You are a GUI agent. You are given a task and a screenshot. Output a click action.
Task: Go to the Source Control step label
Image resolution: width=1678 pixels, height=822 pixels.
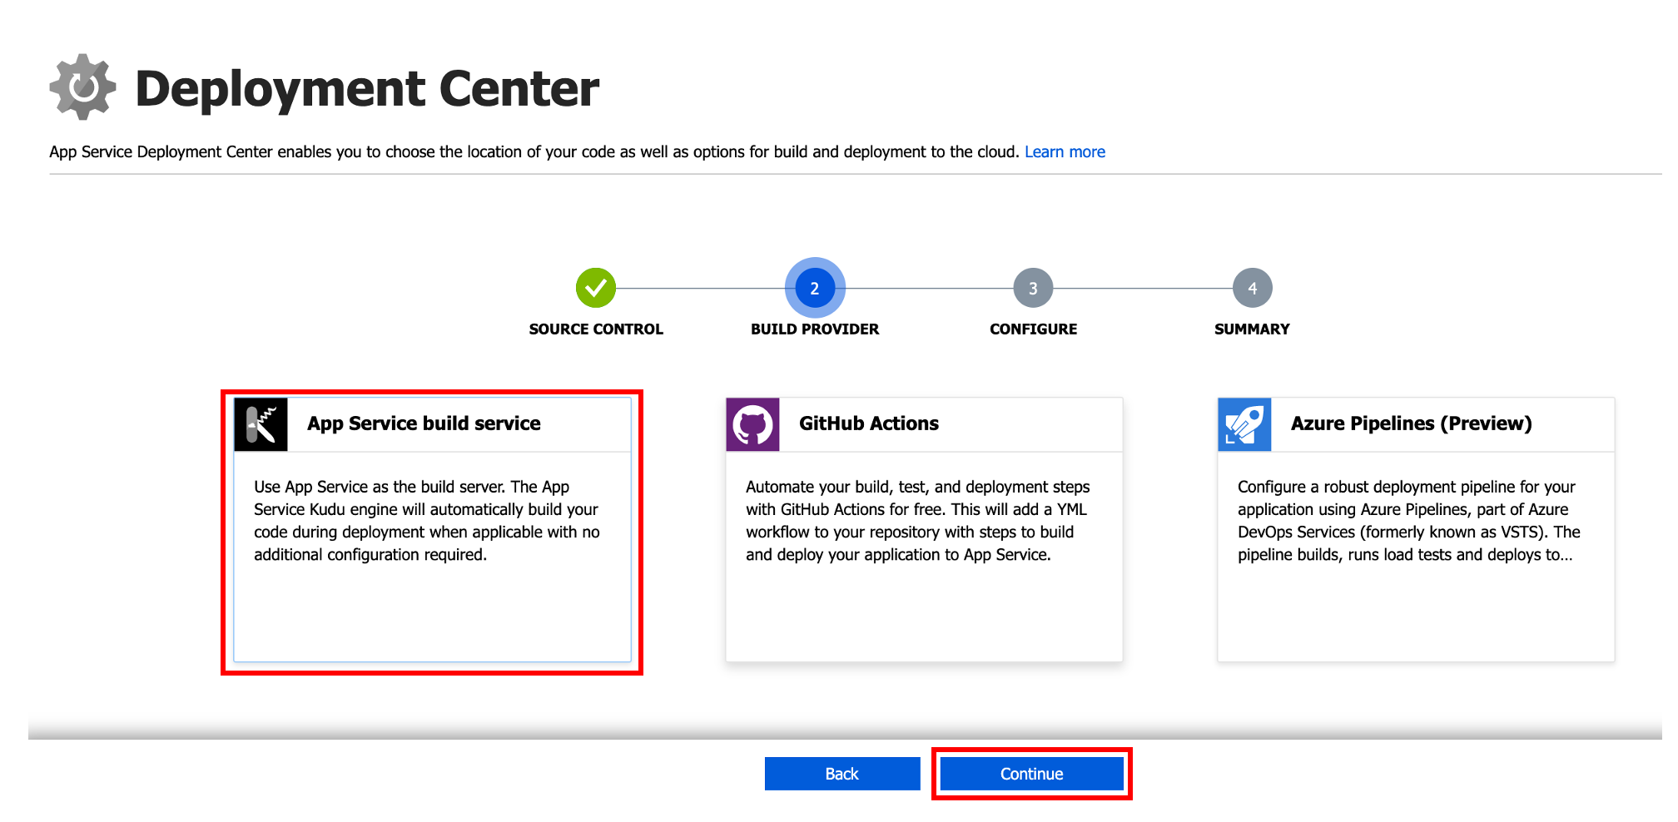pyautogui.click(x=596, y=329)
